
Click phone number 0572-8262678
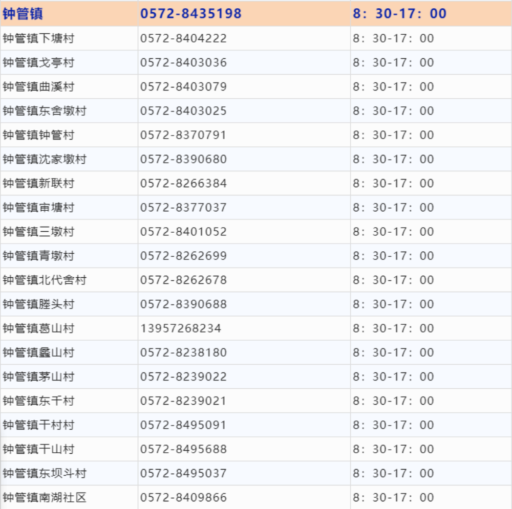pyautogui.click(x=183, y=280)
